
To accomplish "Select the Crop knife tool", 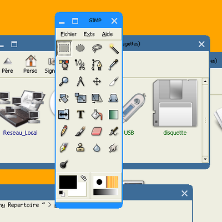I will coord(113,82).
